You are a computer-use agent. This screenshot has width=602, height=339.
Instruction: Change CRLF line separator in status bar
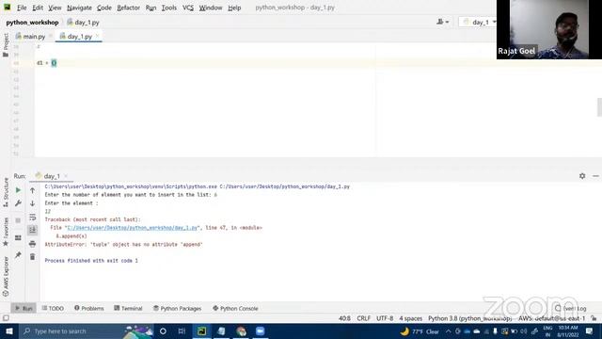[x=364, y=318]
